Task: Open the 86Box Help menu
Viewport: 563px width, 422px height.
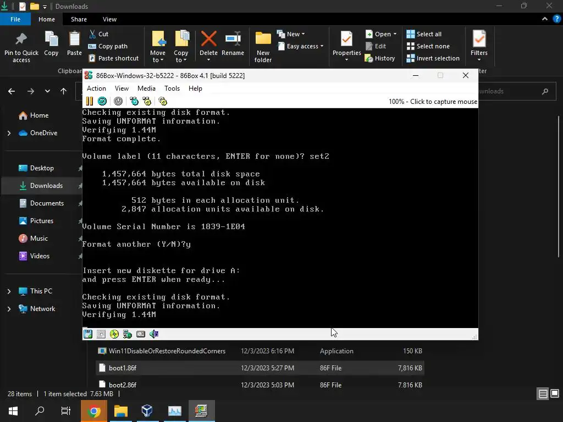Action: [195, 88]
